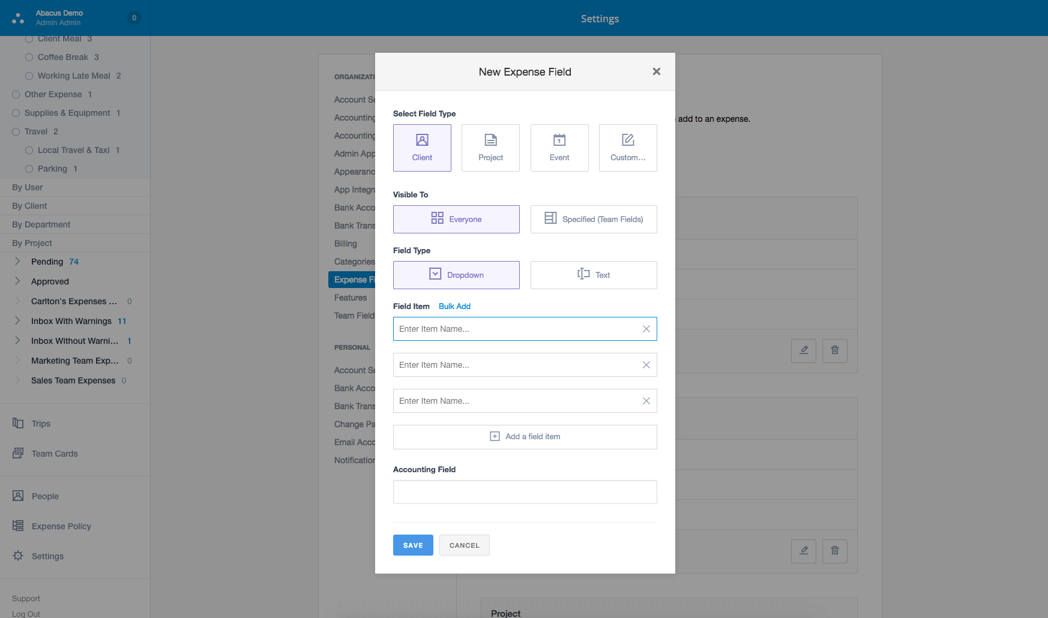Toggle visibility to Specified (Team Fields)

pyautogui.click(x=593, y=219)
